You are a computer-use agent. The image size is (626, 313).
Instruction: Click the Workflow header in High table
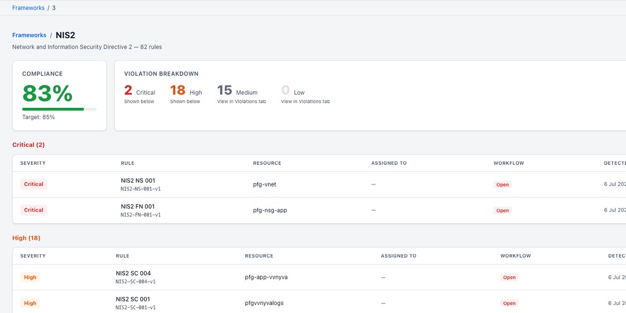point(516,256)
